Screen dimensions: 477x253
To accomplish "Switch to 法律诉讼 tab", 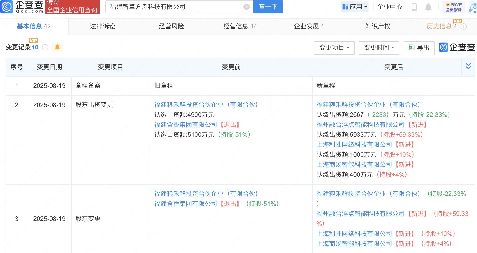I will tap(103, 26).
